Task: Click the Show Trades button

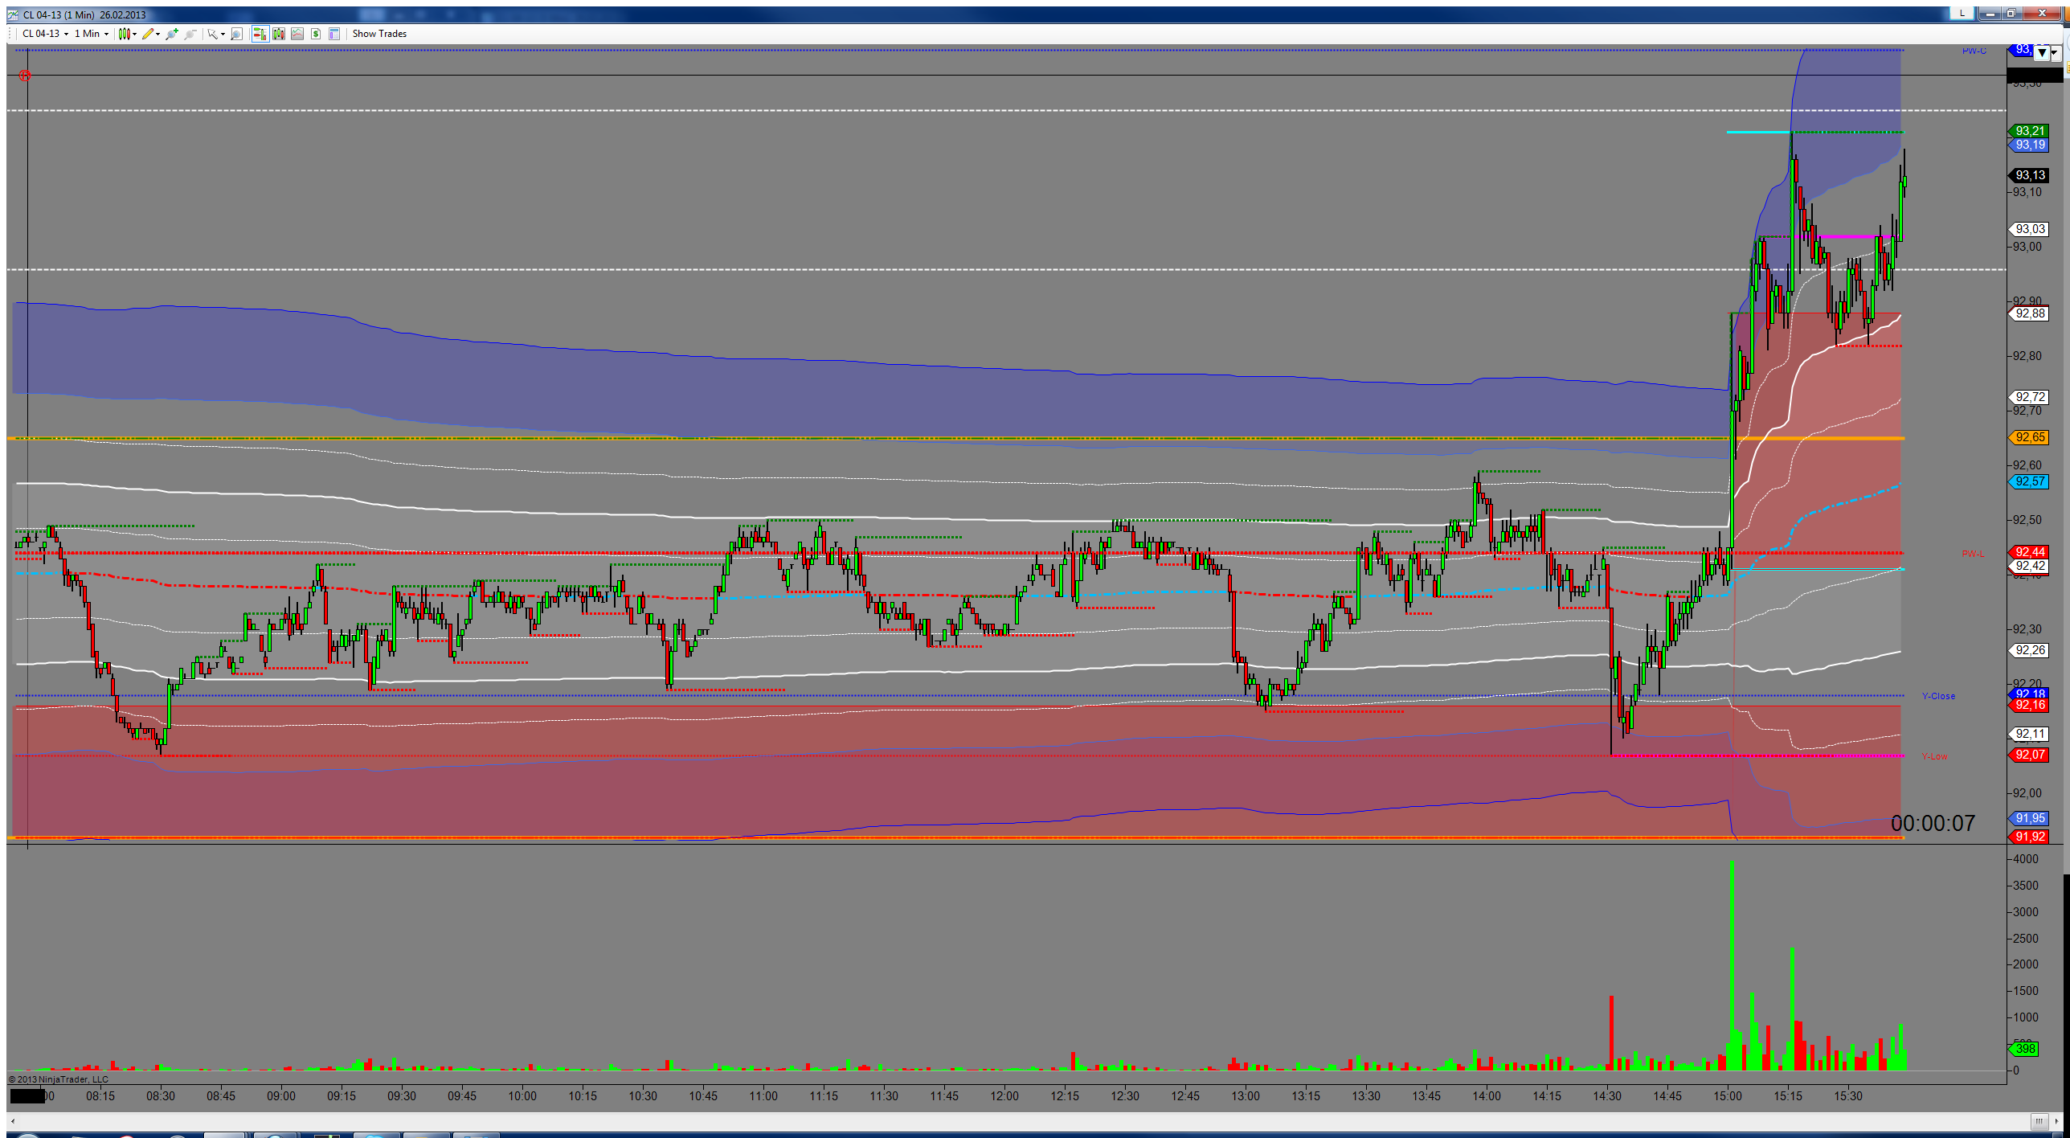Action: (379, 34)
